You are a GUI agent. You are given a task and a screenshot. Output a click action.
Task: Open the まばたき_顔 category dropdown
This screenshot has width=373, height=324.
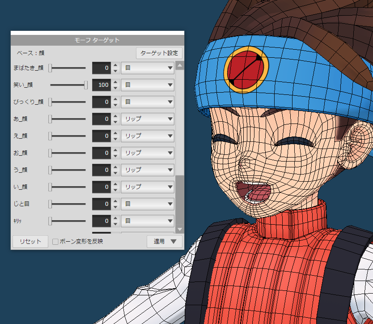coord(148,68)
